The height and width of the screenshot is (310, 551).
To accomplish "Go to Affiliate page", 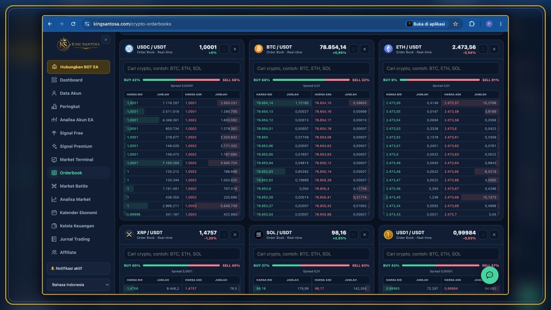I will tap(79, 253).
